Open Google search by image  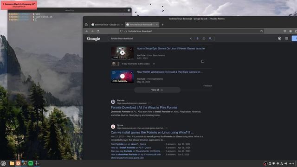tap(204, 39)
